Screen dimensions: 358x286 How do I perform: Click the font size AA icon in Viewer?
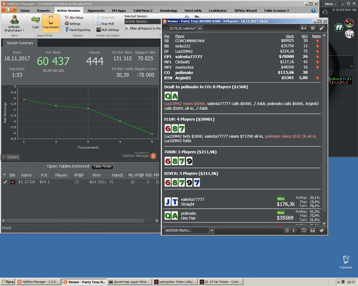click(x=303, y=28)
